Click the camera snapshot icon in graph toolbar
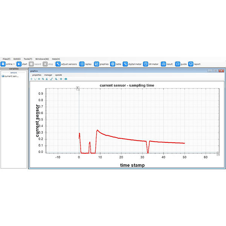226x226 pixels. click(x=66, y=79)
